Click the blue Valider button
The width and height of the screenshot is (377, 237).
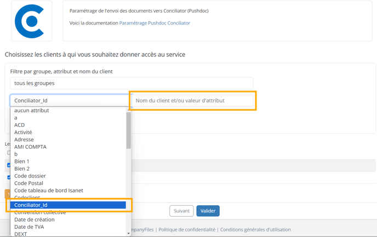click(208, 211)
